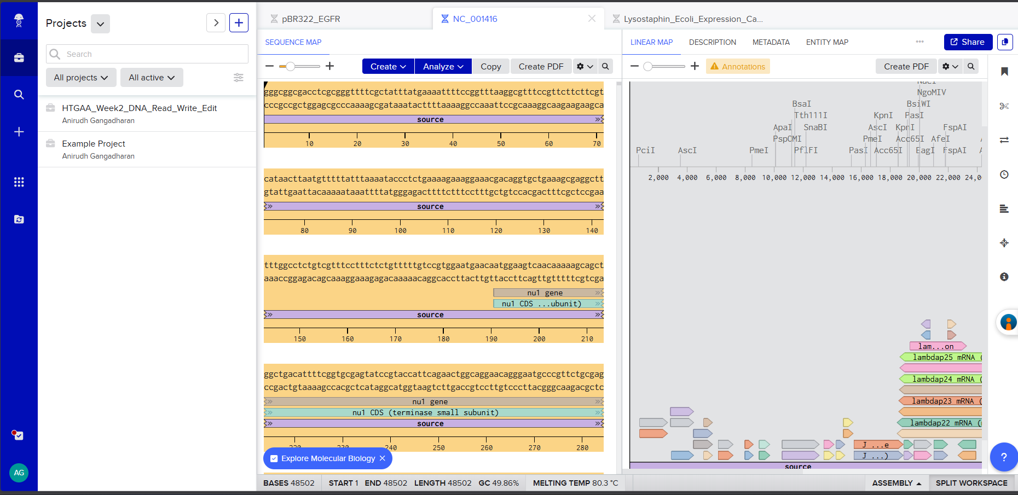The image size is (1018, 495).
Task: Toggle the Annotations warning button
Action: [x=737, y=66]
